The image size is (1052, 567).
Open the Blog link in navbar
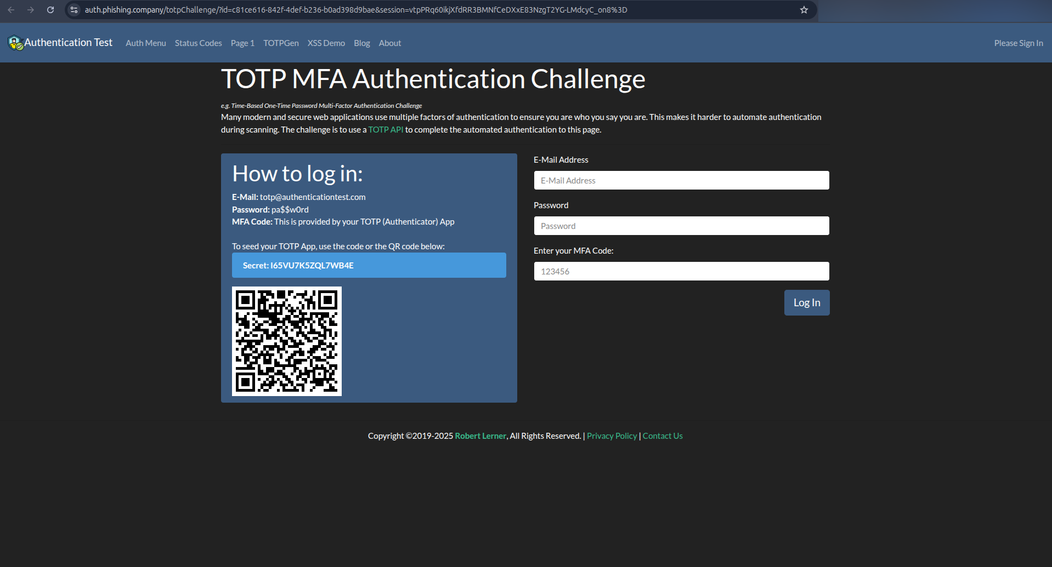tap(361, 43)
